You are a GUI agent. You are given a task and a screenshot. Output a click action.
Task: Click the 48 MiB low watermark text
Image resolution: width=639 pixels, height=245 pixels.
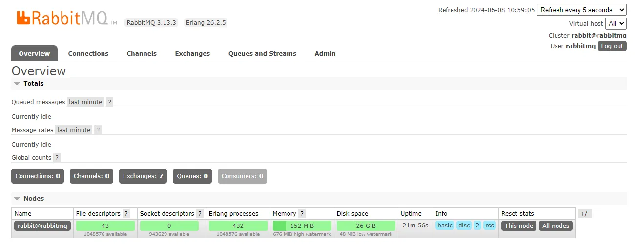(366, 234)
